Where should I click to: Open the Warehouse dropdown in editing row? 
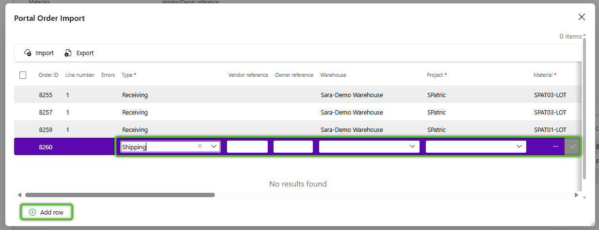[x=412, y=146]
